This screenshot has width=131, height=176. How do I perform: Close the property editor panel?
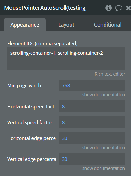(128, 8)
